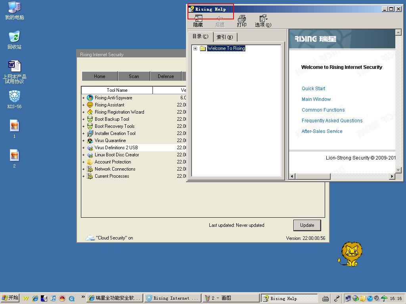
Task: Click the help pane scroll-down arrow
Action: pos(398,170)
